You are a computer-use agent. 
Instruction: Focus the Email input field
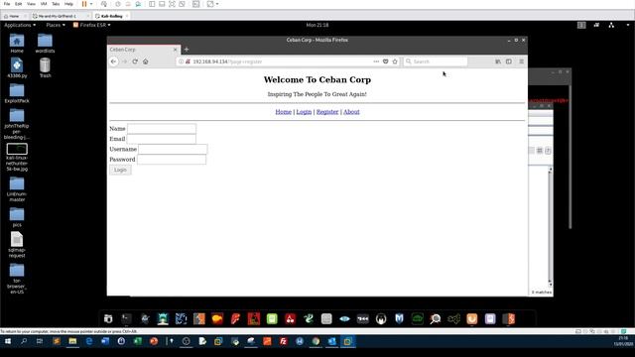161,139
